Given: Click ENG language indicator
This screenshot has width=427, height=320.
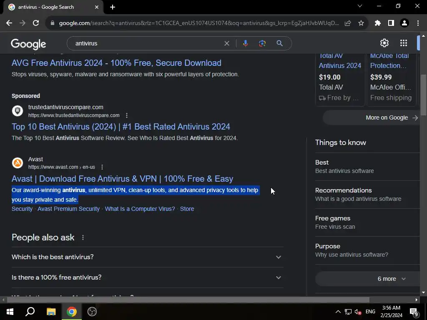Looking at the screenshot, I should pos(370,312).
